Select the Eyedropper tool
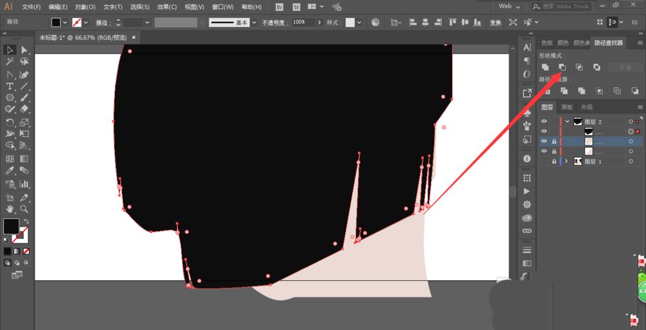The width and height of the screenshot is (646, 330). pyautogui.click(x=10, y=170)
